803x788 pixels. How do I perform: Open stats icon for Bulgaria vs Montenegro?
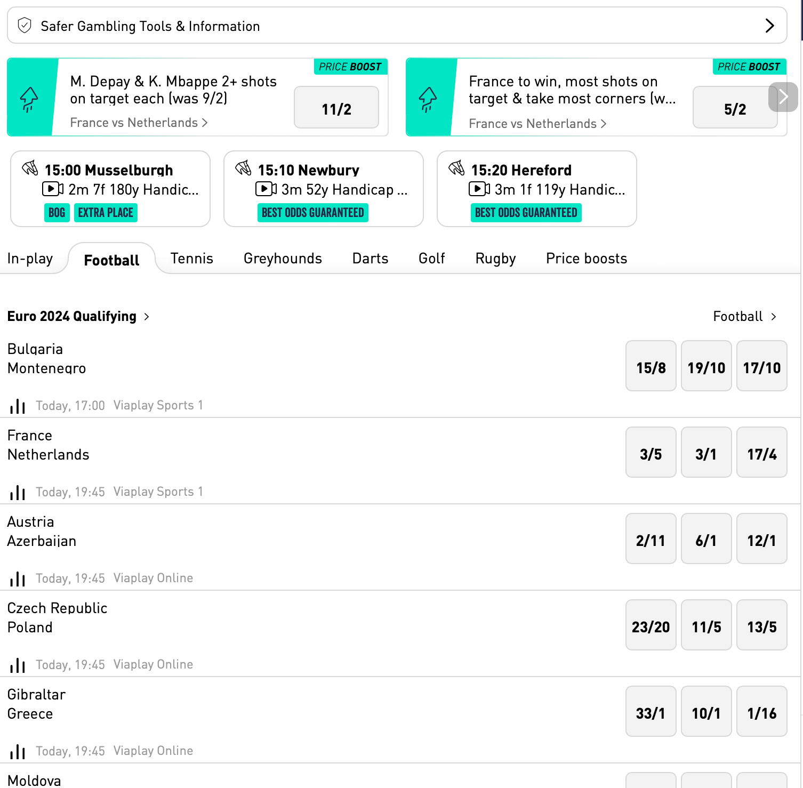click(18, 406)
